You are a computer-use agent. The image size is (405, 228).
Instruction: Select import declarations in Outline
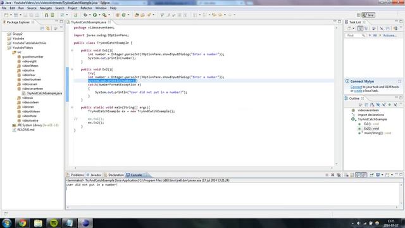[x=371, y=115]
